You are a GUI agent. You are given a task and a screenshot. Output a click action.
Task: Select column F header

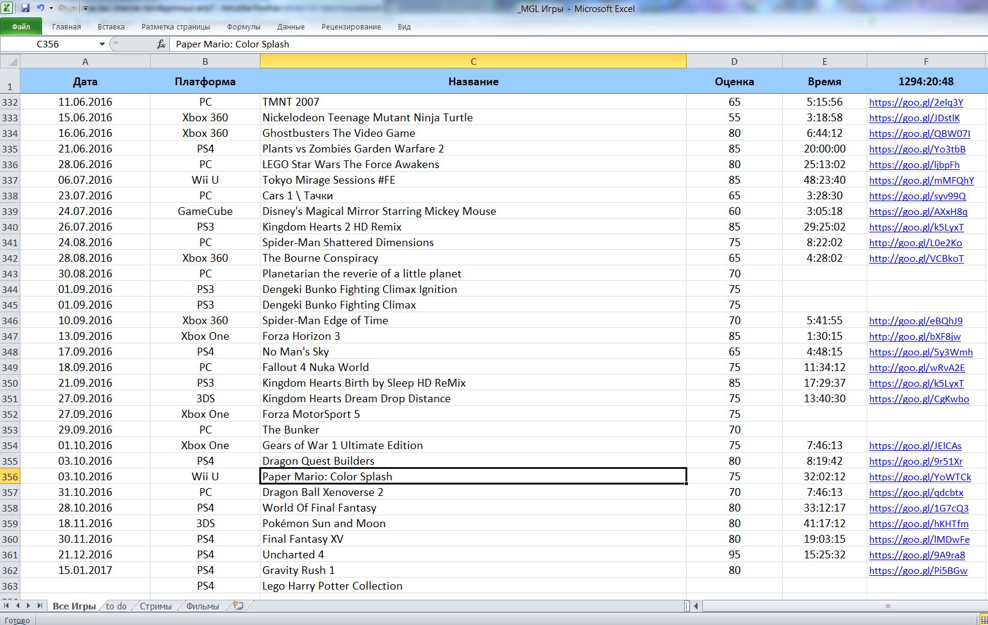point(926,61)
